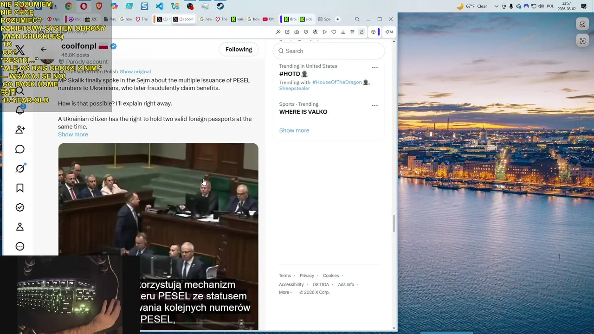Screen dimensions: 594x334
Task: Switch to the YouTube Ulti tab
Action: click(x=269, y=19)
